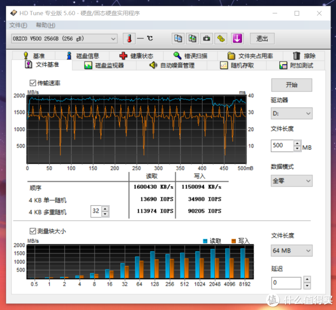Open the 自动噪音管理 tab

point(172,65)
